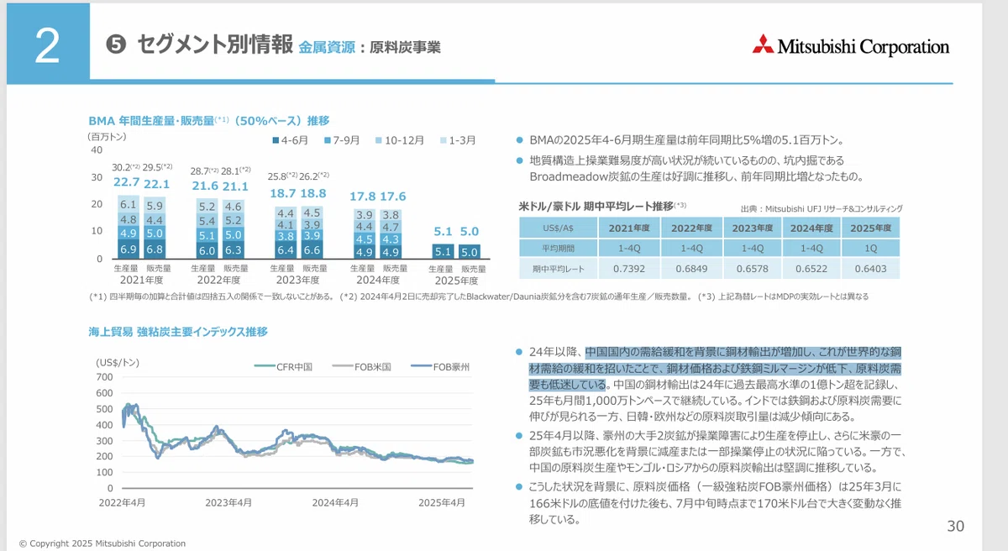Click the 平均期間 row label cell

point(558,248)
